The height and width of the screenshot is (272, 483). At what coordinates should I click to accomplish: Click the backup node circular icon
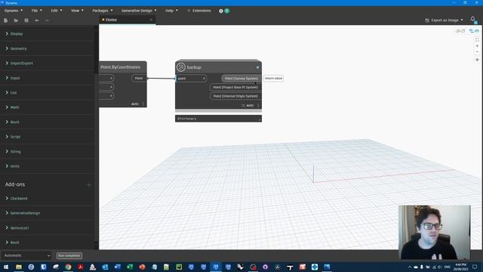coord(181,67)
